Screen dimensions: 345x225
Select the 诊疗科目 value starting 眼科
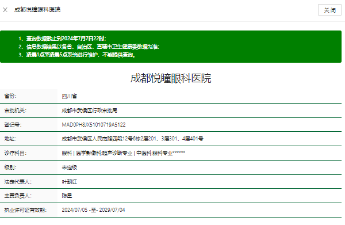[124, 153]
